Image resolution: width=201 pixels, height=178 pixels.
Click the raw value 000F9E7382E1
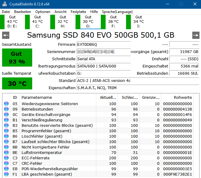click(x=178, y=174)
